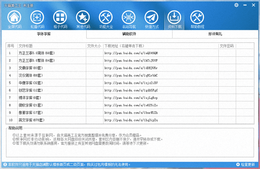Open the 帮助教程 icon
The image size is (260, 169).
[x=197, y=17]
